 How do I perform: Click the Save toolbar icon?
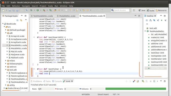coord(10,10)
